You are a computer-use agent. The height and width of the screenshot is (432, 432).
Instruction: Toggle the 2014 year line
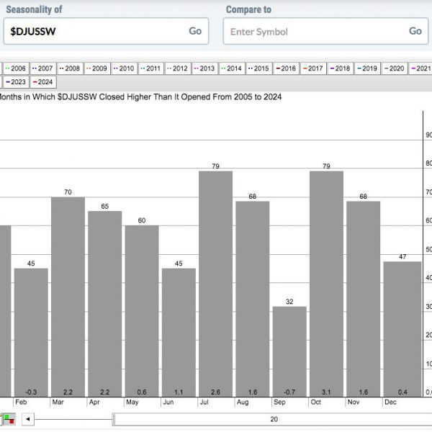[232, 68]
